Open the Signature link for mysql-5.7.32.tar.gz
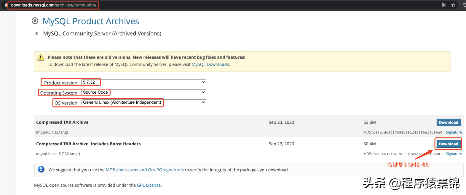 coord(454,132)
